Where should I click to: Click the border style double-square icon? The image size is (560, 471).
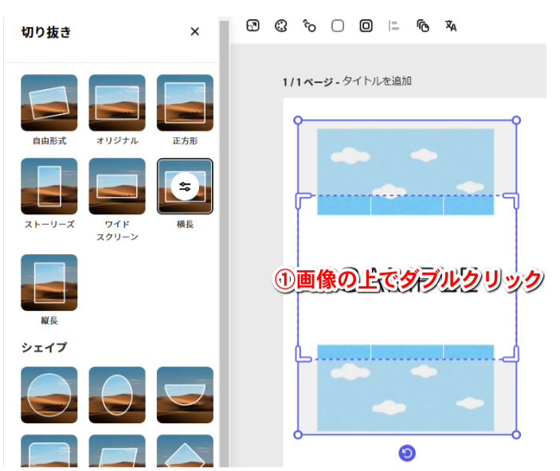pos(366,26)
